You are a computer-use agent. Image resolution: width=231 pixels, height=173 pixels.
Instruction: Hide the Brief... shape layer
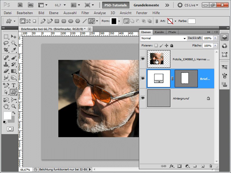[x=143, y=78]
